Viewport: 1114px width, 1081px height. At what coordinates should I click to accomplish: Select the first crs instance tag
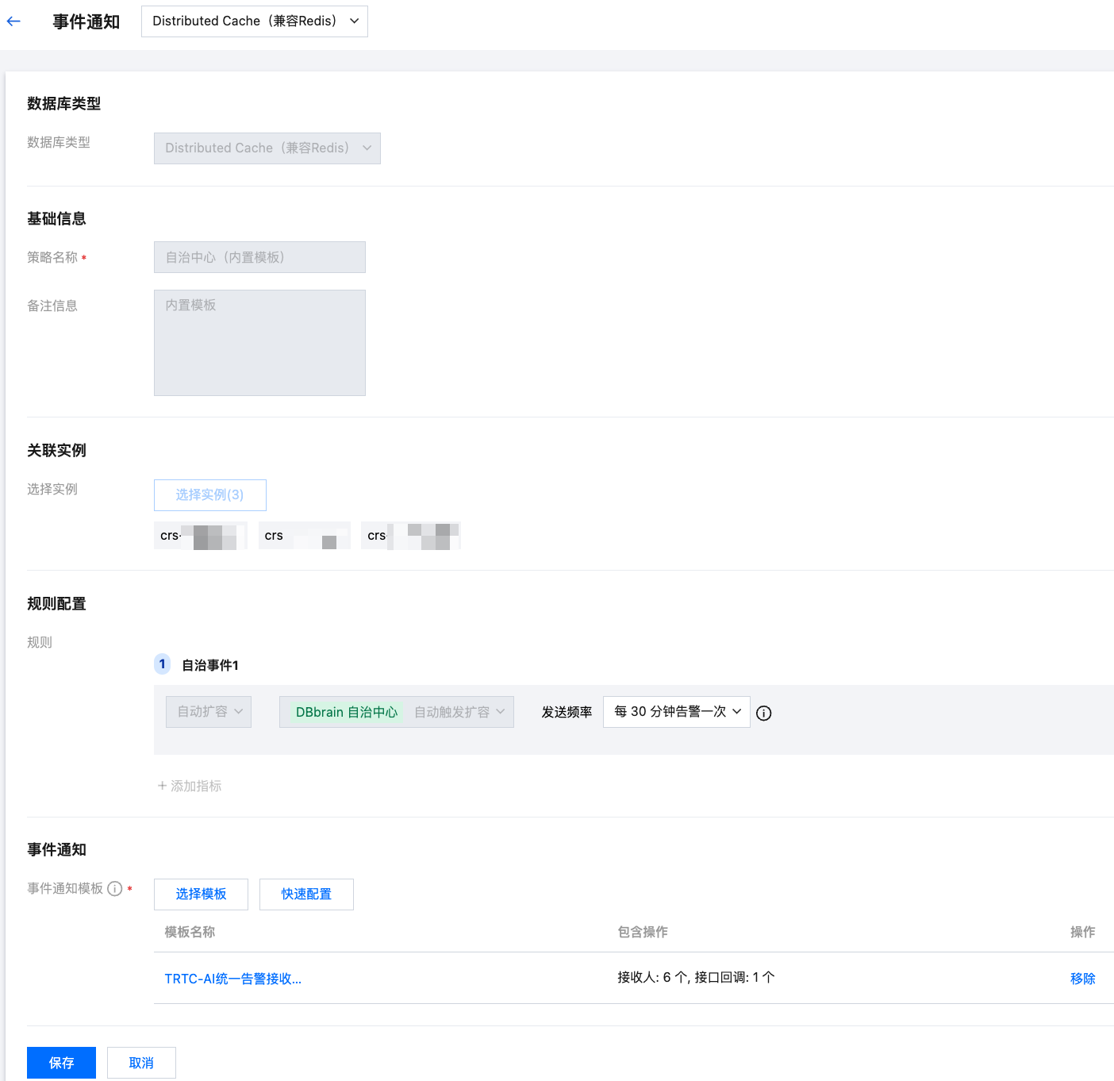click(x=200, y=536)
